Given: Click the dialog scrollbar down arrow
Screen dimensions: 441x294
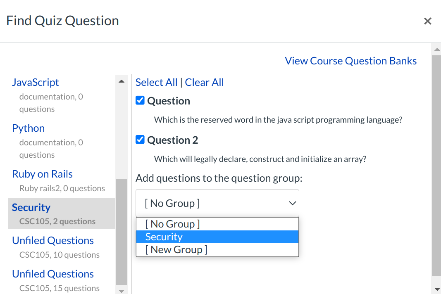Looking at the screenshot, I should pyautogui.click(x=436, y=289).
